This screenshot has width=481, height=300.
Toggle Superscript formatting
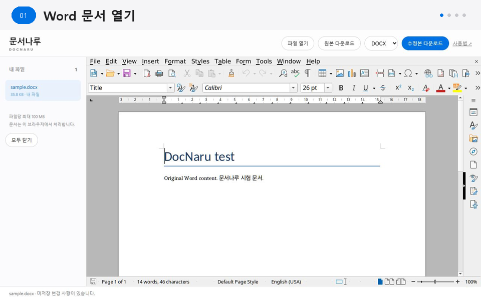[x=398, y=87]
